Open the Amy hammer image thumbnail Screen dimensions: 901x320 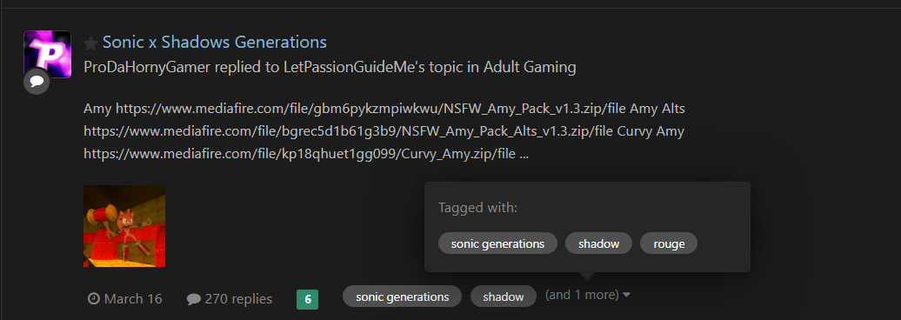[x=124, y=226]
